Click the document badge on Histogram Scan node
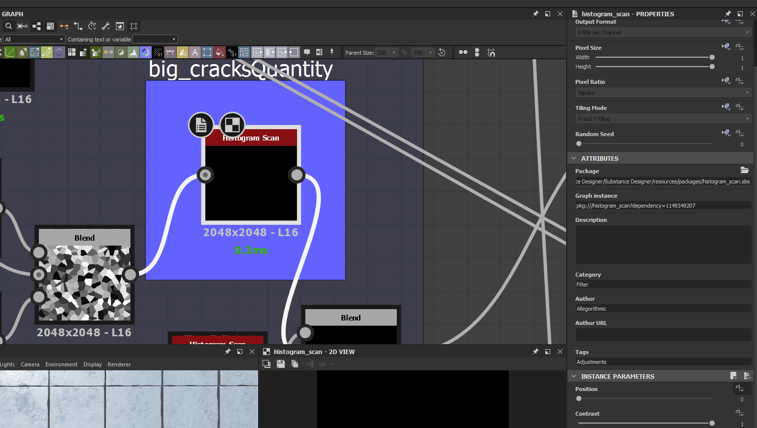Screen dimensions: 757x428 [x=201, y=125]
